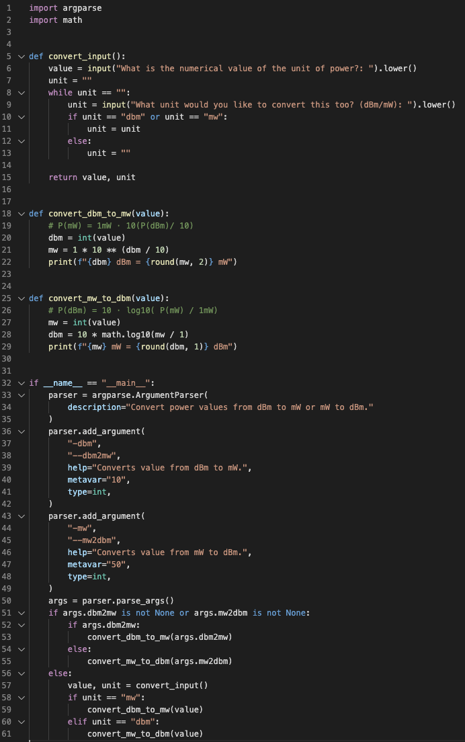
Task: Collapse the else fold at line 56
Action: pyautogui.click(x=22, y=673)
